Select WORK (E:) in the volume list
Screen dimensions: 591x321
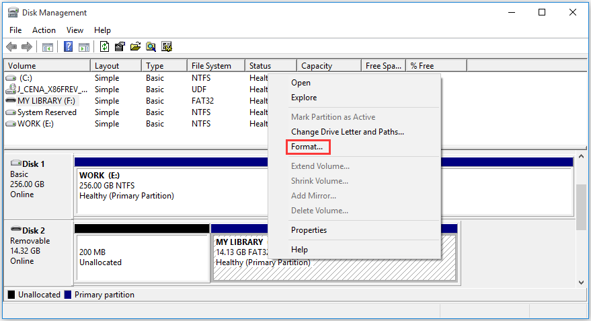pos(136,124)
